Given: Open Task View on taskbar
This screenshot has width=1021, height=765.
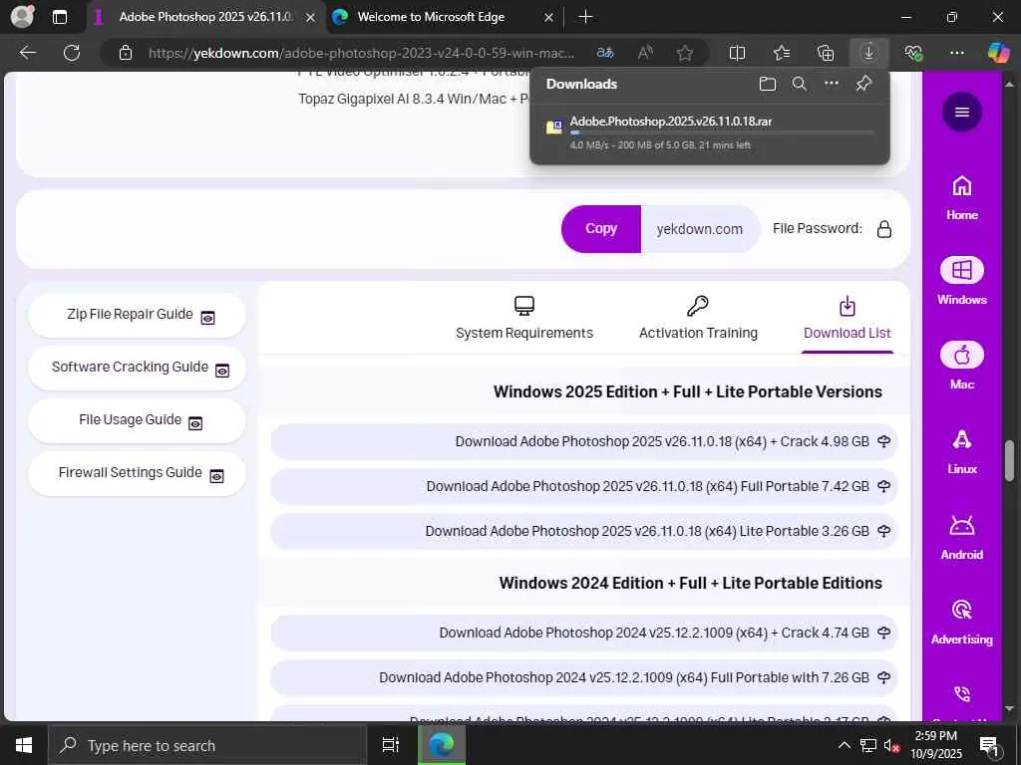Looking at the screenshot, I should [x=390, y=745].
